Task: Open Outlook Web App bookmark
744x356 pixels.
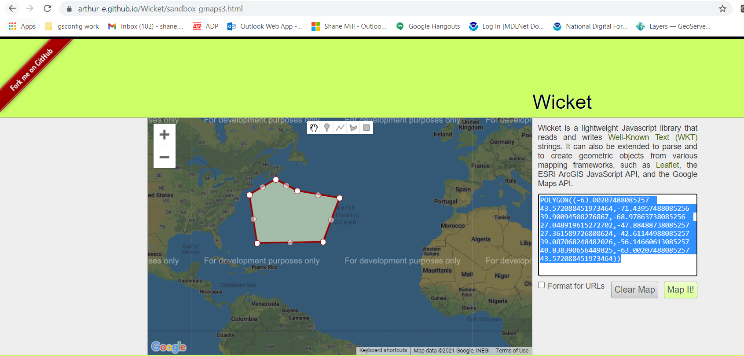Action: coord(264,26)
